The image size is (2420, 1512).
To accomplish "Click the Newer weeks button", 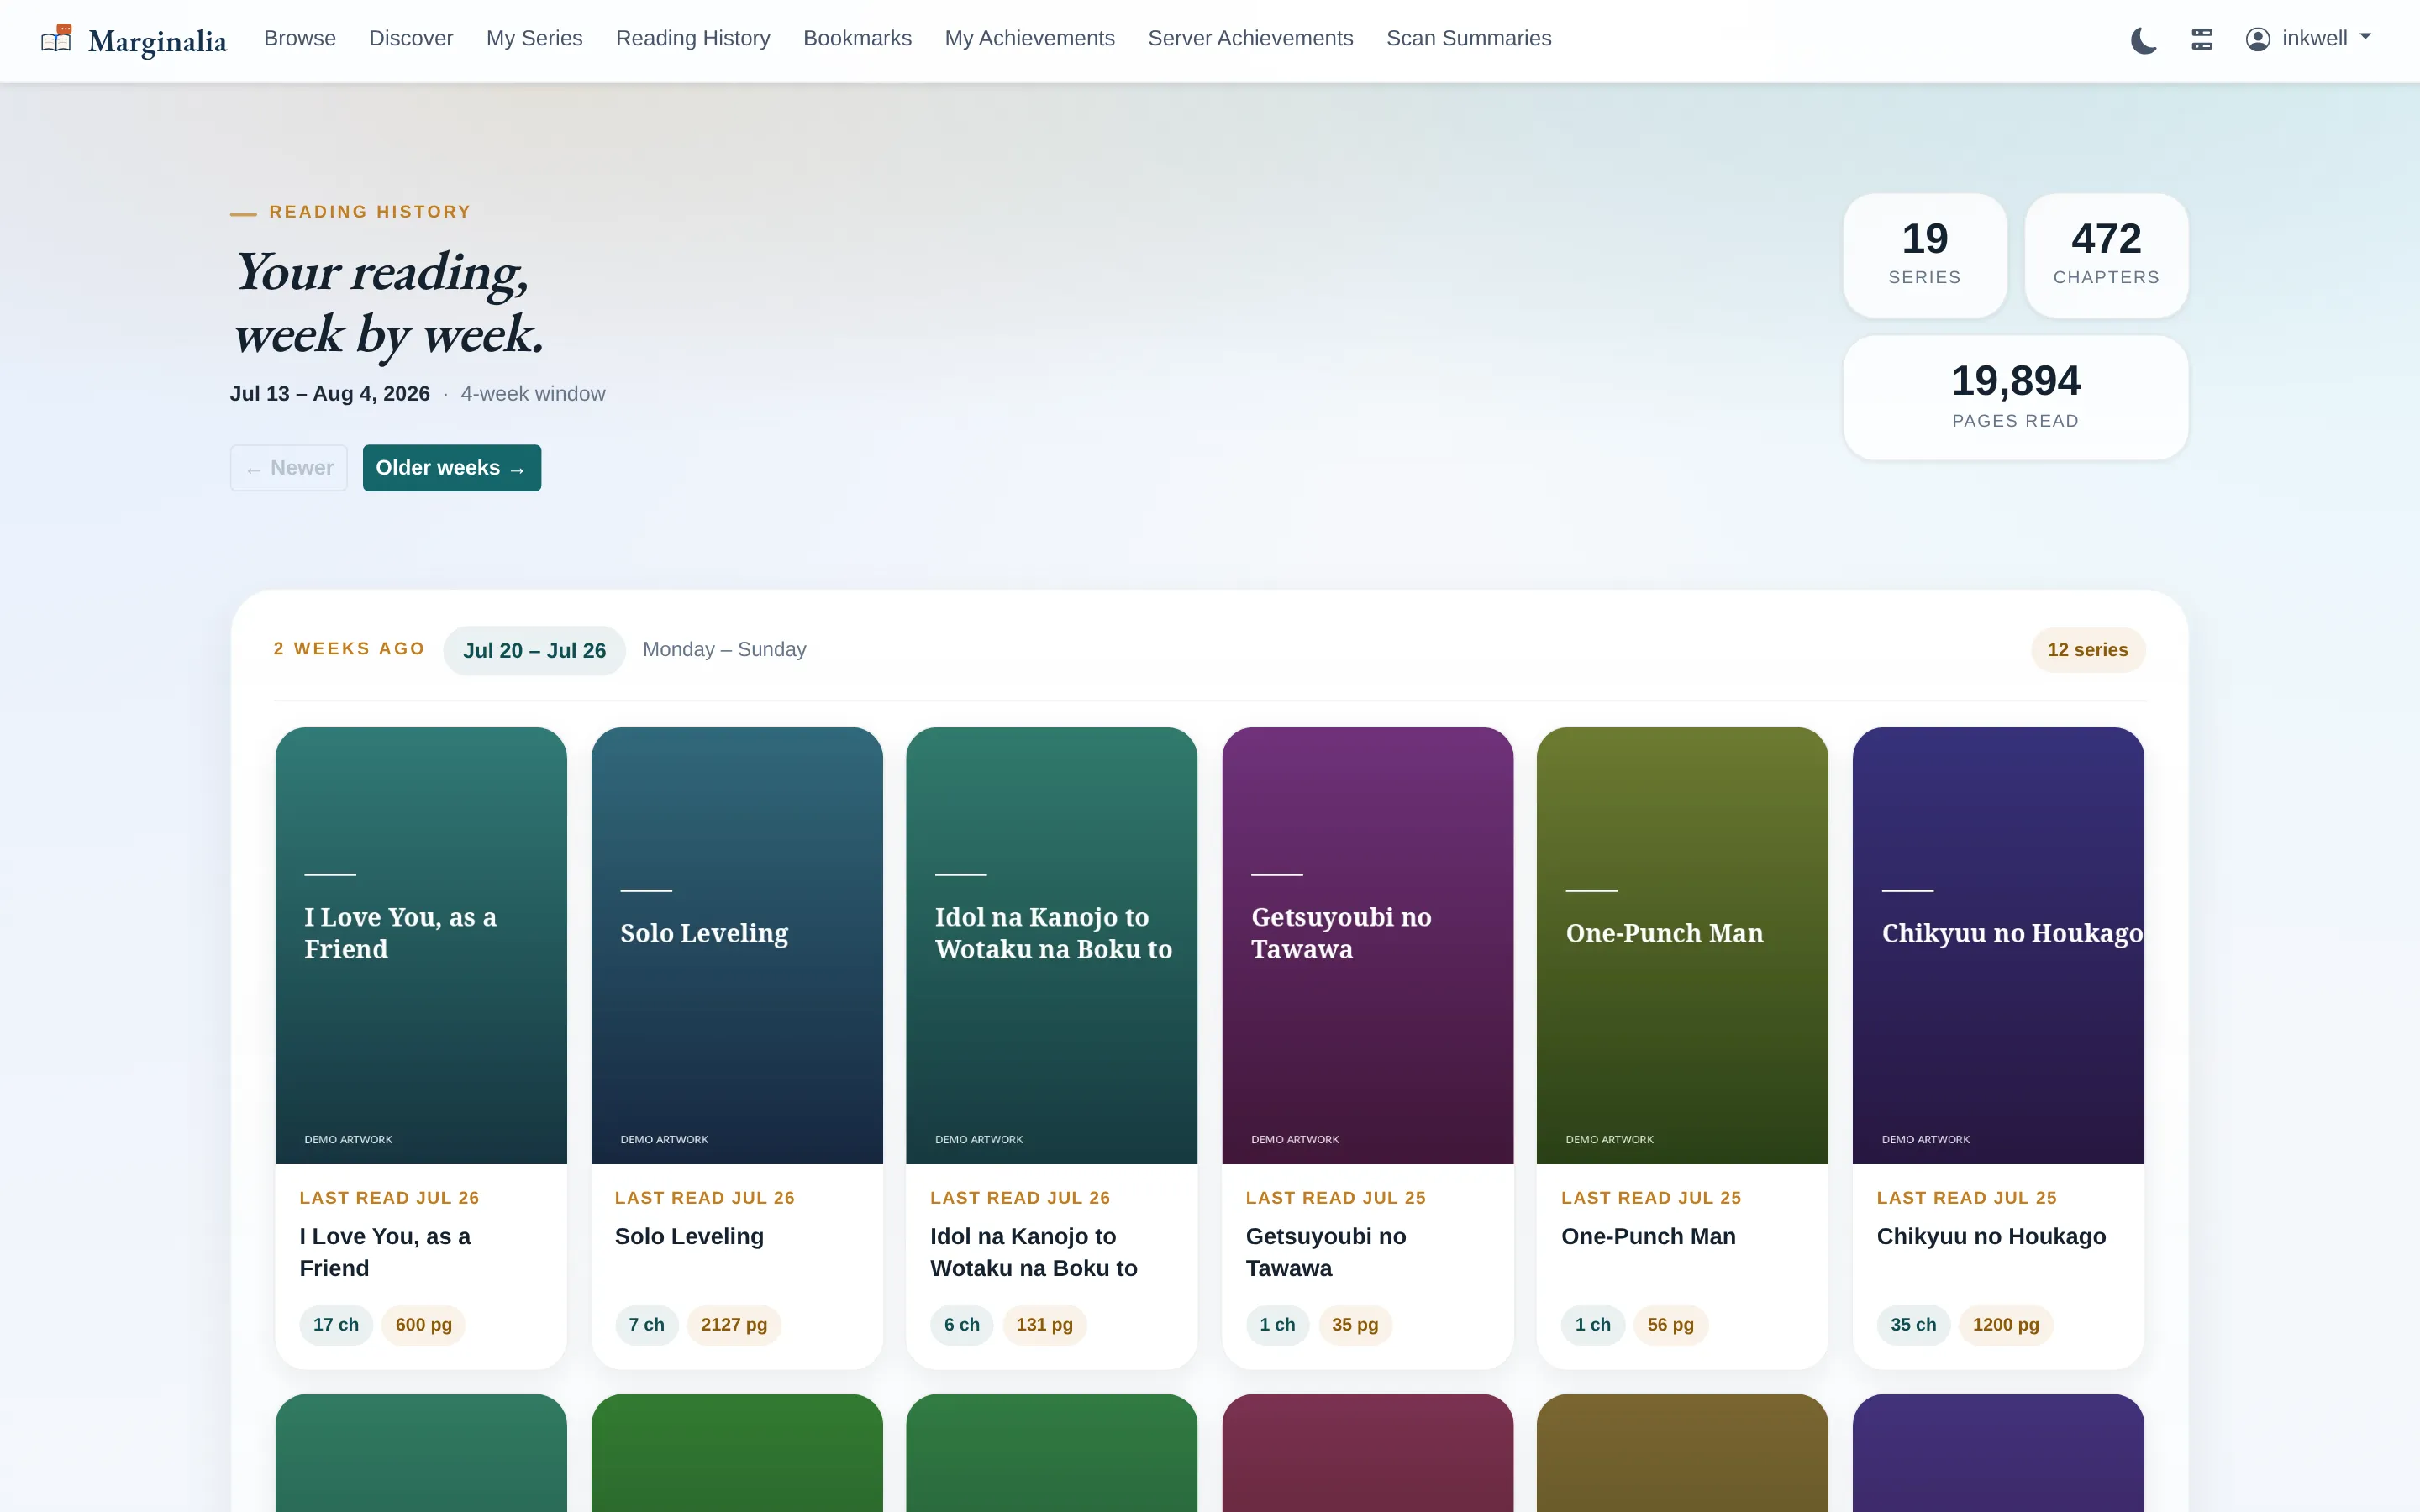I will pos(289,468).
